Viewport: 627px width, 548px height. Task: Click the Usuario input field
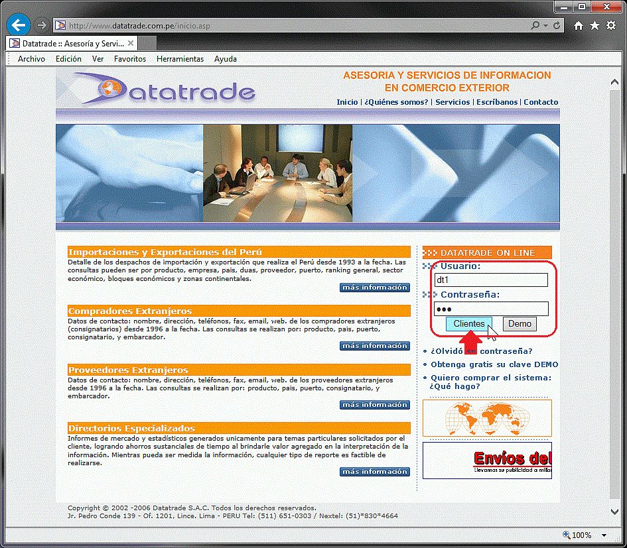point(491,280)
